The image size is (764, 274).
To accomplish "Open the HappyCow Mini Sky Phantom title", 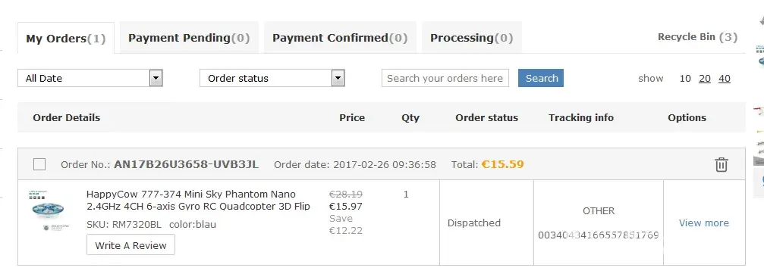I will pyautogui.click(x=198, y=200).
